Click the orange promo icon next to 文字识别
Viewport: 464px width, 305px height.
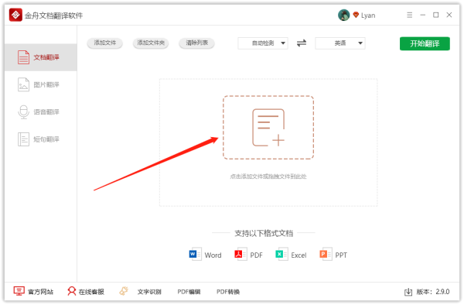[x=124, y=291]
